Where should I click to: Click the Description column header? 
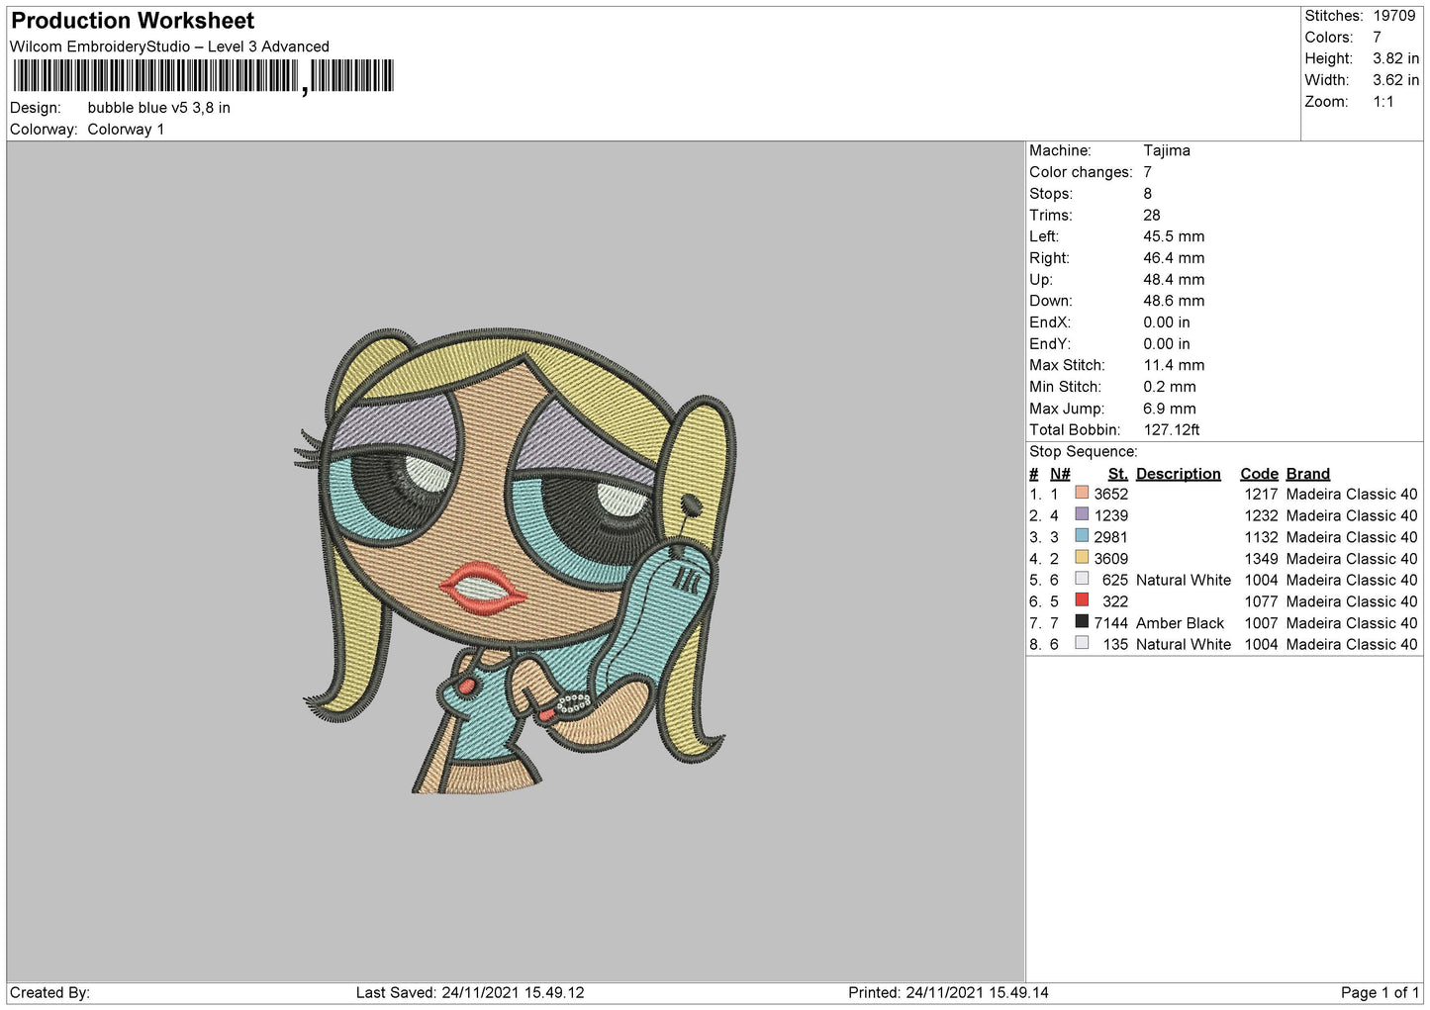tap(1178, 474)
